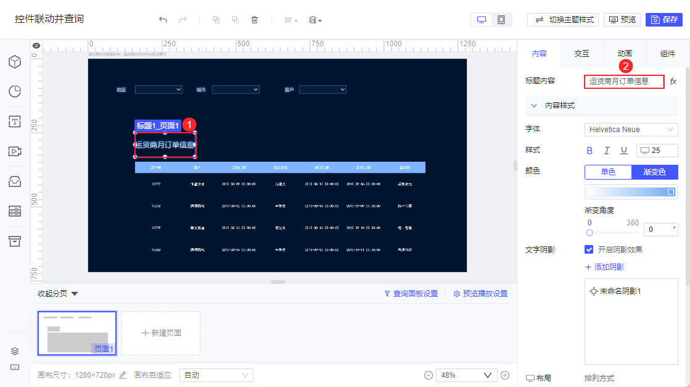Open 查询面板设置
The height and width of the screenshot is (387, 690).
411,294
